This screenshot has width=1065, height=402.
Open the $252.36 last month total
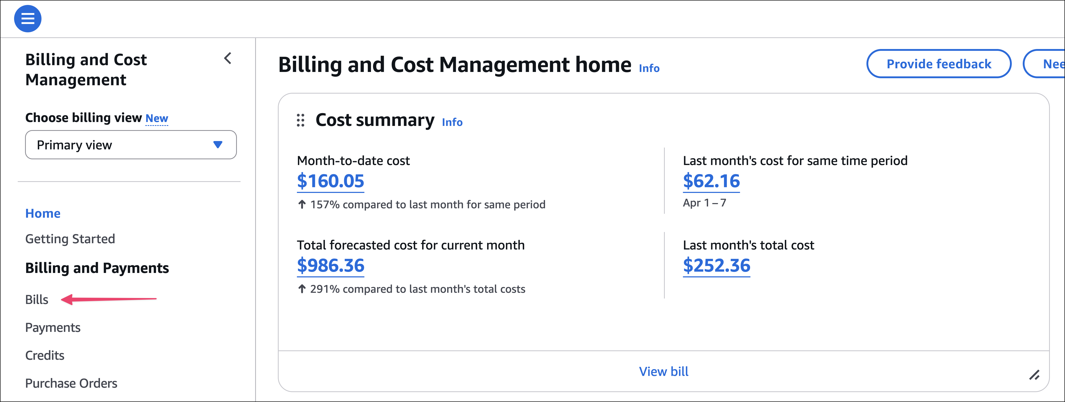pyautogui.click(x=716, y=266)
